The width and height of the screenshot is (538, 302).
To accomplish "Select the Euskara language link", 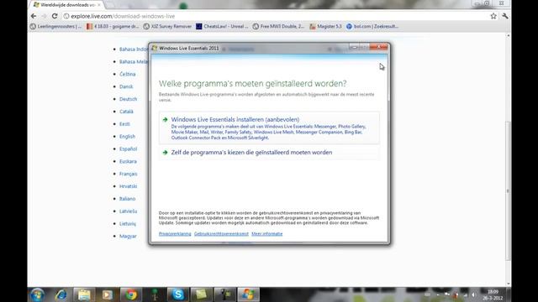I will pyautogui.click(x=128, y=161).
